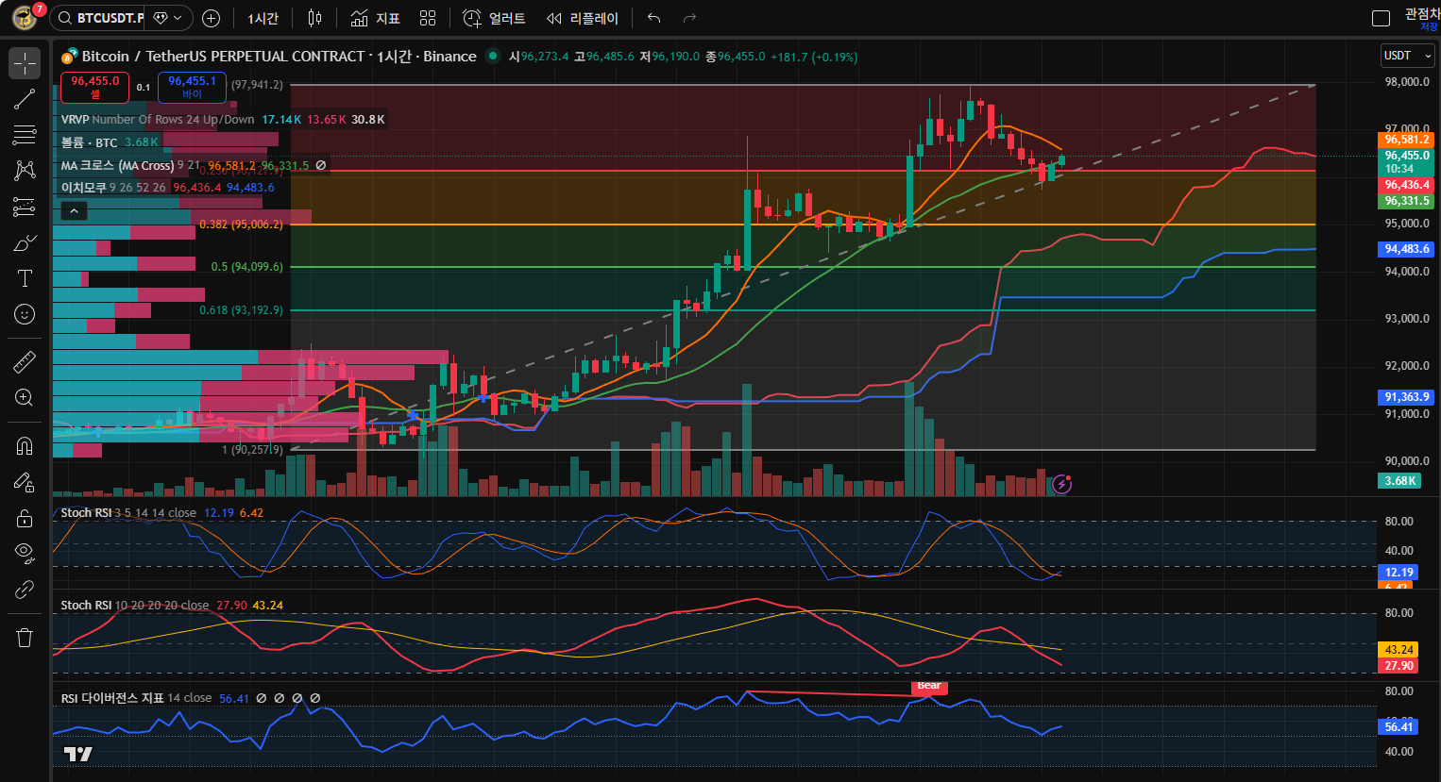
Task: Select the Text annotation tool
Action: pos(25,278)
